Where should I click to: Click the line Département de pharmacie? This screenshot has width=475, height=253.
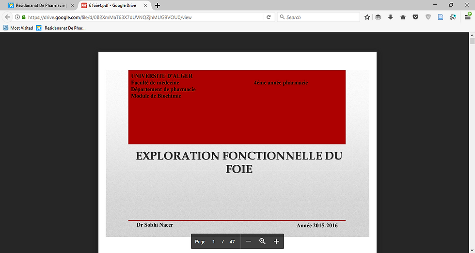click(163, 89)
